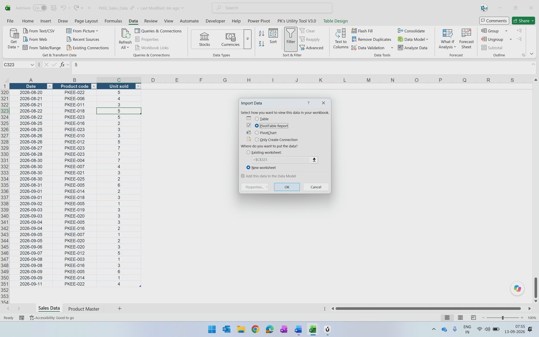The height and width of the screenshot is (337, 539).
Task: Adjust the zoom slider handle
Action: pos(503,318)
